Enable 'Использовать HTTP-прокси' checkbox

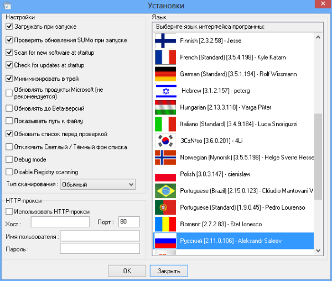(9, 211)
